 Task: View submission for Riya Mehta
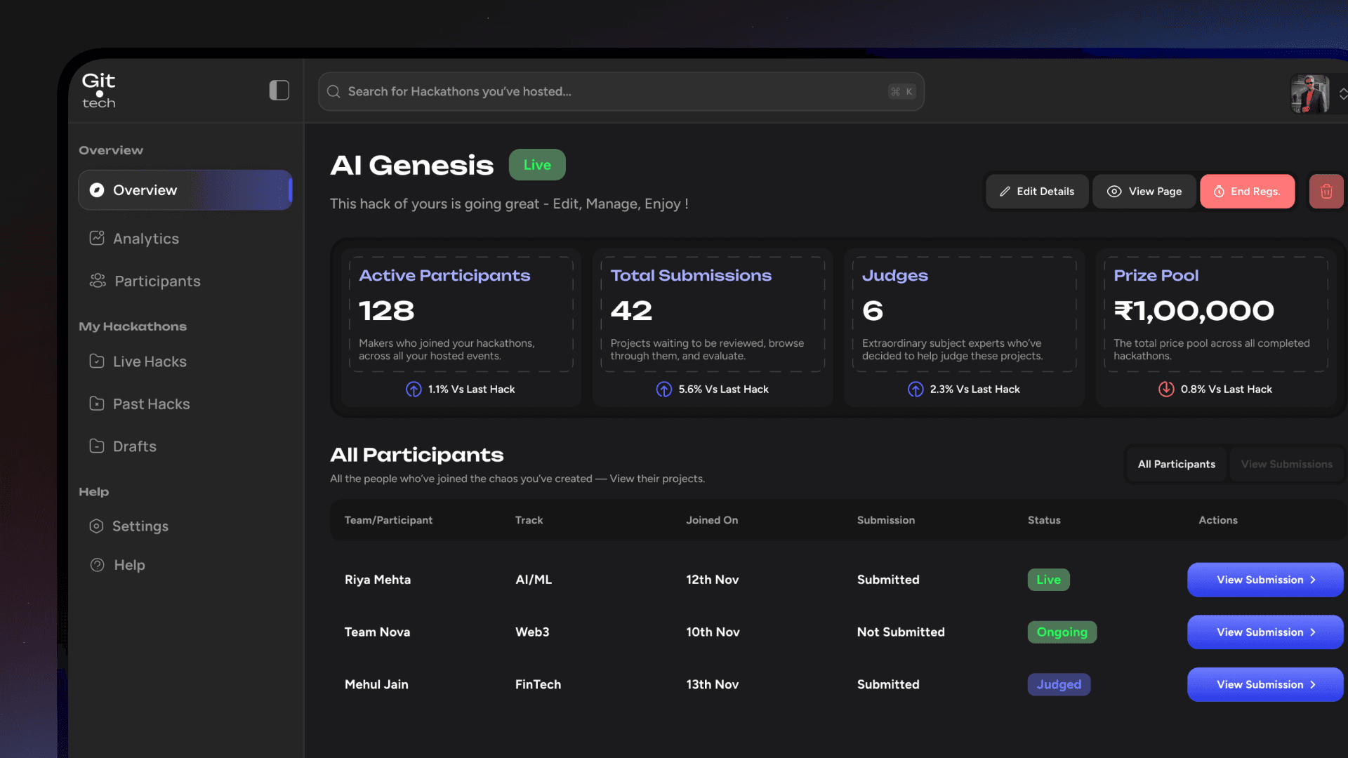point(1265,580)
